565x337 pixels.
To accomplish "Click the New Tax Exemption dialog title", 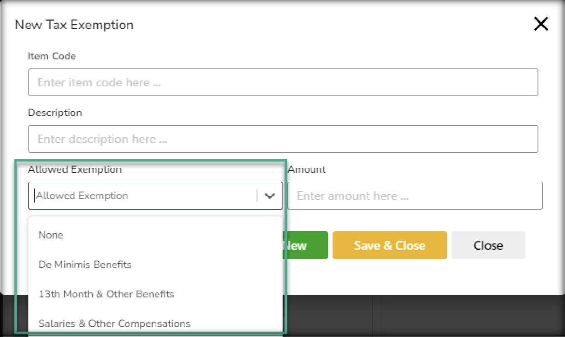I will pos(74,25).
